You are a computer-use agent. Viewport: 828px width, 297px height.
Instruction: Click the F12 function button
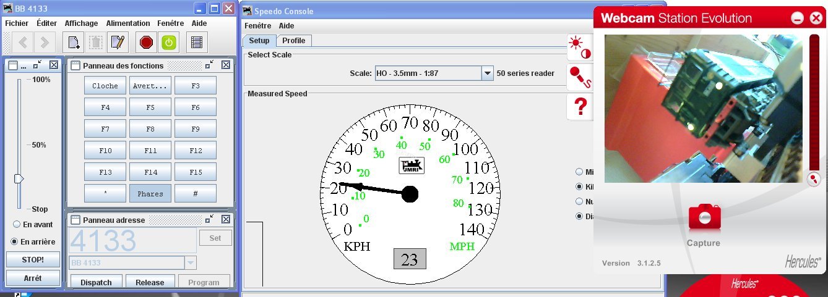[196, 150]
